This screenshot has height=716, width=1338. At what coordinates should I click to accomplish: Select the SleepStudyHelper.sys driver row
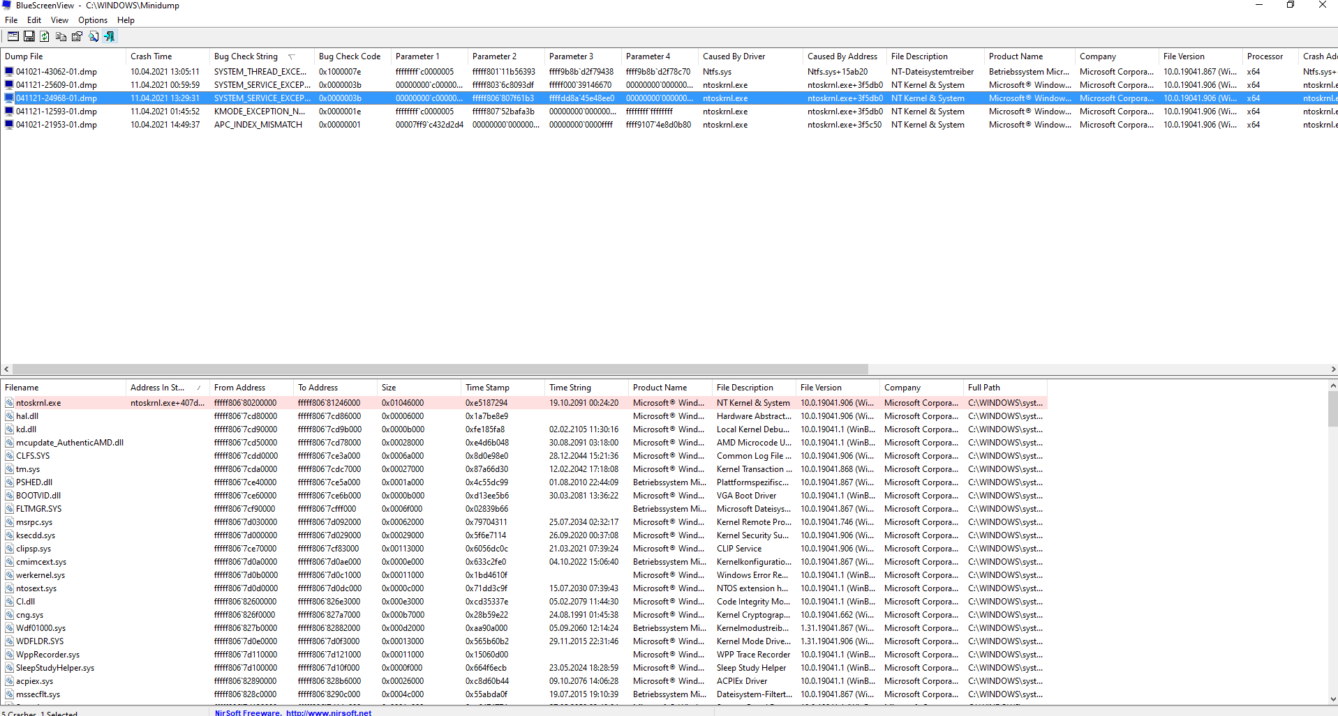click(x=523, y=668)
